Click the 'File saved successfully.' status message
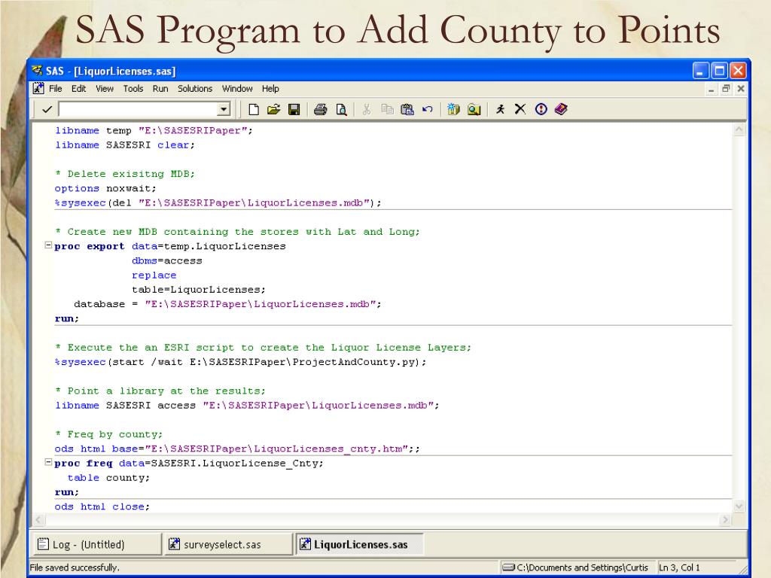 click(x=75, y=567)
